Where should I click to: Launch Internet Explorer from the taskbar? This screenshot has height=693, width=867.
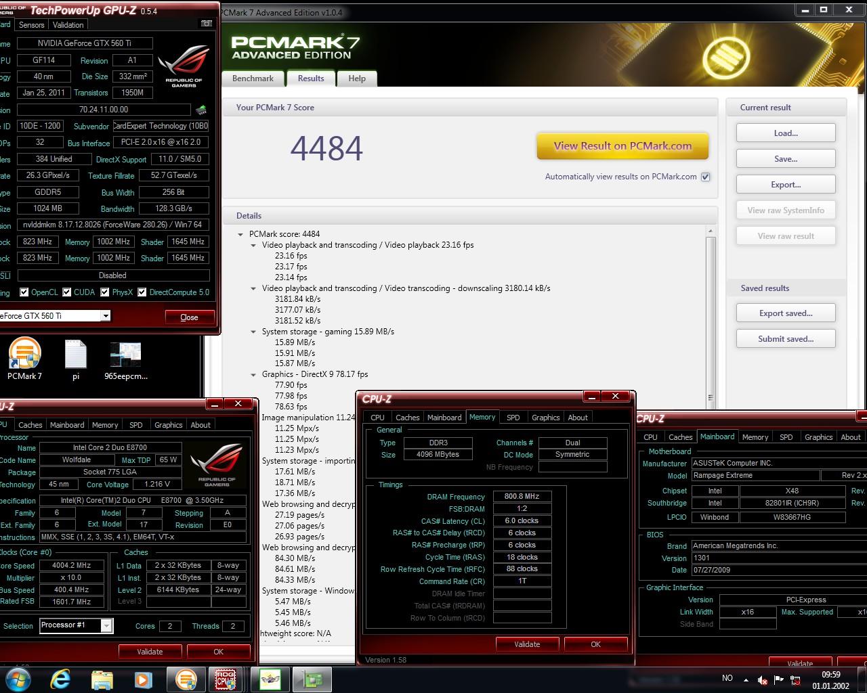(60, 679)
